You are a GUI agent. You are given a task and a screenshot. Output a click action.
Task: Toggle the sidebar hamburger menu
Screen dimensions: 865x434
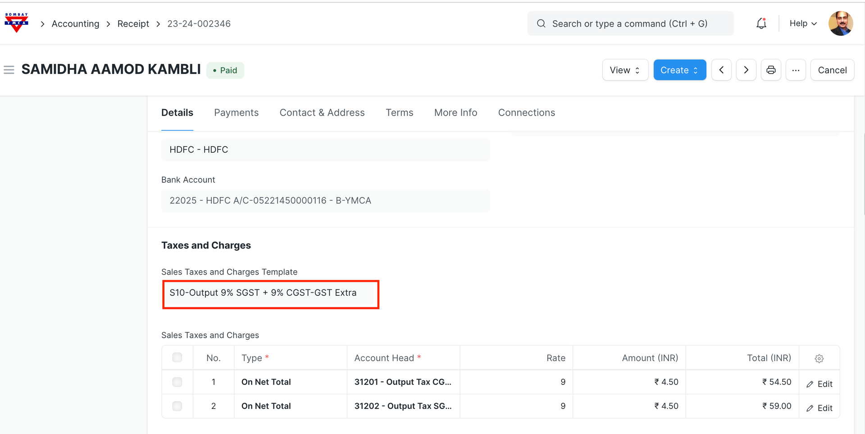pyautogui.click(x=9, y=70)
